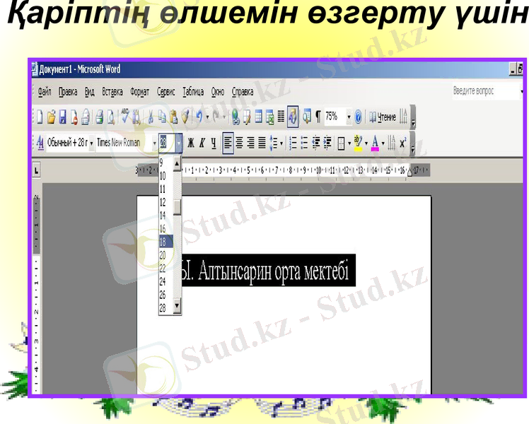Screen dimensions: 529x424
Task: Expand the style box Обычный + 28 г
Action: point(91,143)
